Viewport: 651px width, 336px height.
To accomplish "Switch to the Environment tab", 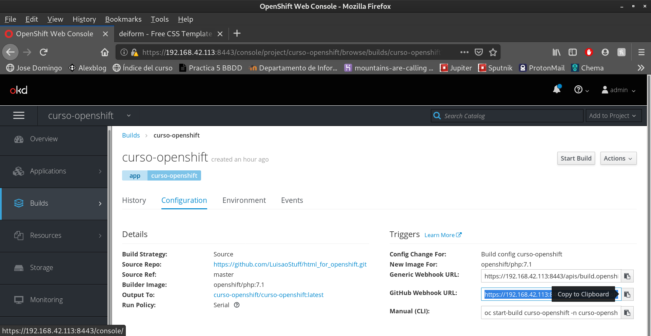I will coord(244,201).
